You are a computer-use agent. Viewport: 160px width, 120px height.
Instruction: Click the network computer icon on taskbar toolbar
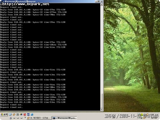coord(11,118)
